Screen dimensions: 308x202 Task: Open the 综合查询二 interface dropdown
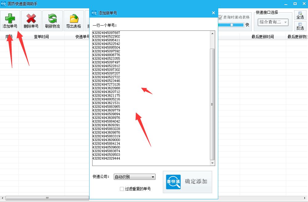pyautogui.click(x=273, y=22)
